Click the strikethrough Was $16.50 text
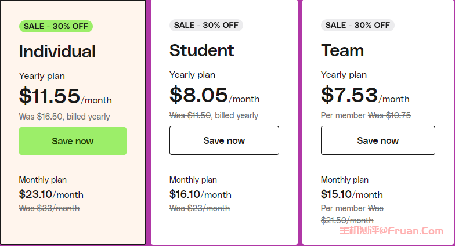Viewport: 455px width, 246px height. pos(41,117)
